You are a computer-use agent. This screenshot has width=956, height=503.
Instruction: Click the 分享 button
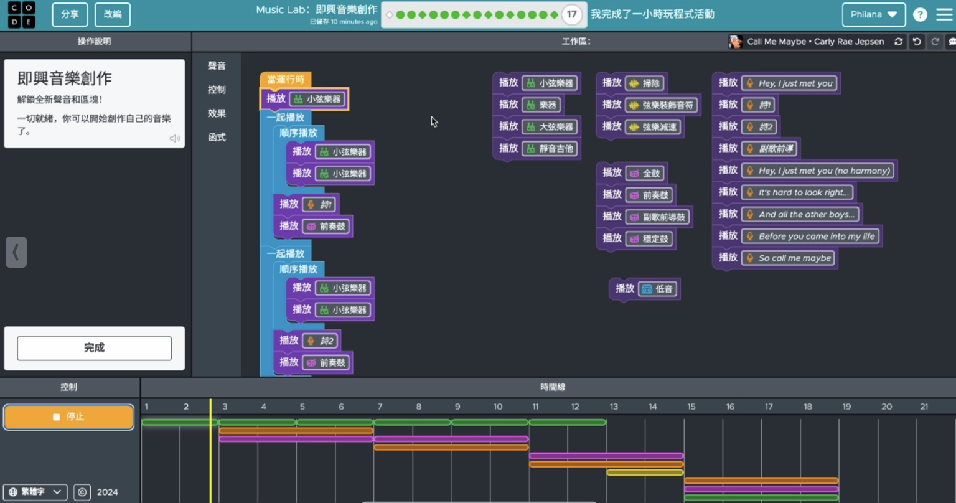(x=69, y=14)
